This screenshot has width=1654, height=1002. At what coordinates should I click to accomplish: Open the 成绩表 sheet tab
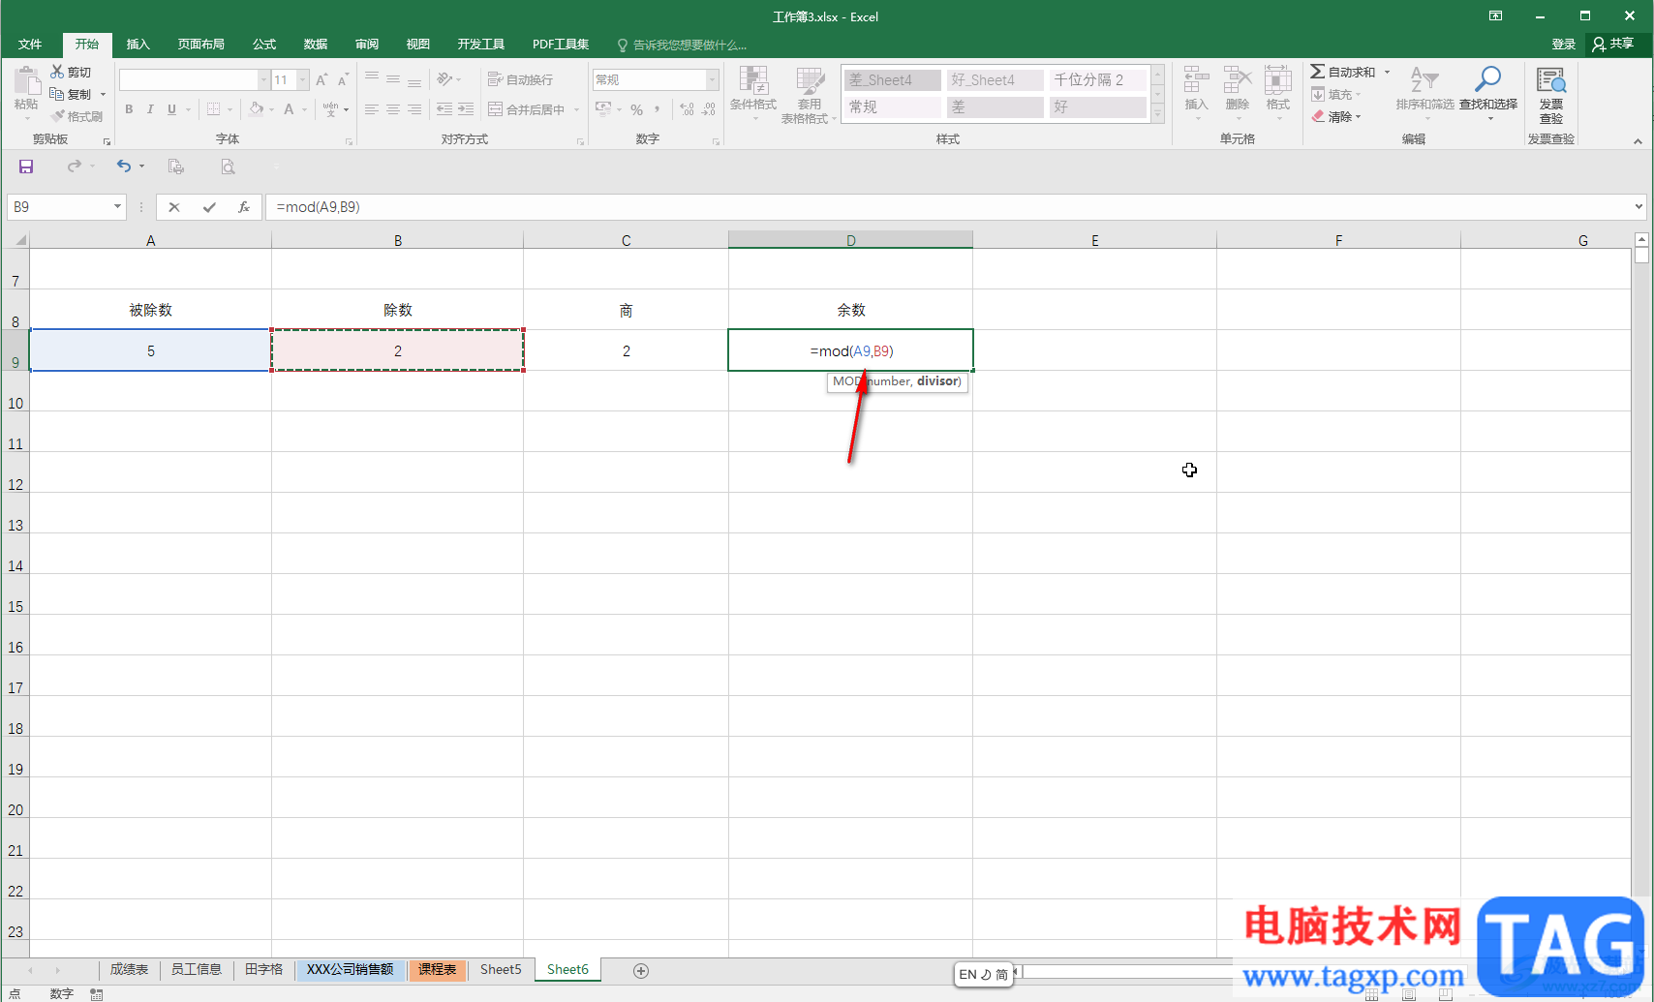[129, 969]
